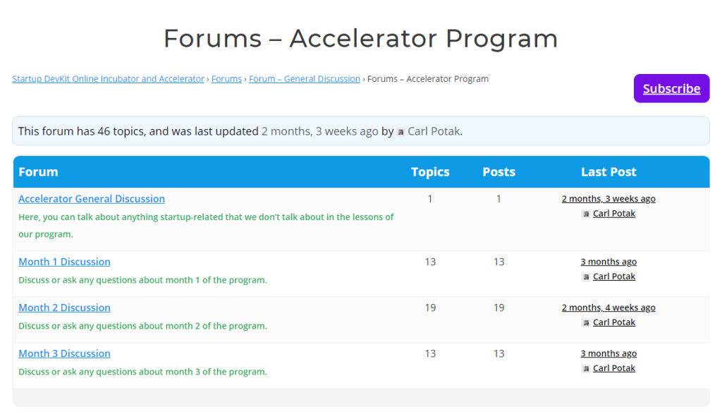Open the Forum – General Discussion breadcrumb link
This screenshot has height=414, width=722.
coord(305,78)
